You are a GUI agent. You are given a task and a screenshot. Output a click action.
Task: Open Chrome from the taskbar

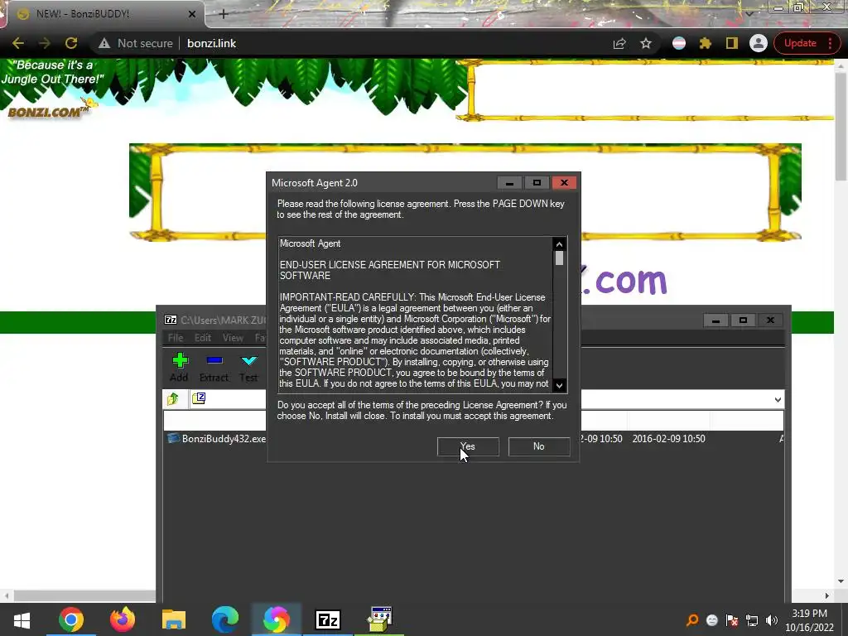click(x=71, y=619)
